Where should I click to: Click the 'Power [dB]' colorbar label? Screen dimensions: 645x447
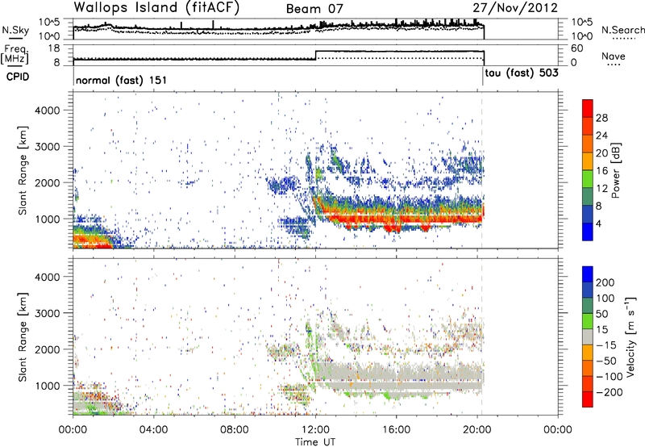(x=616, y=170)
